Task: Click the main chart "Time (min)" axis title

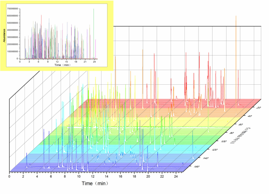Action: coord(95,184)
